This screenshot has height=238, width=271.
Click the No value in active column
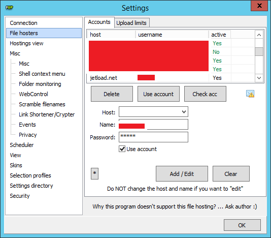[x=216, y=52]
